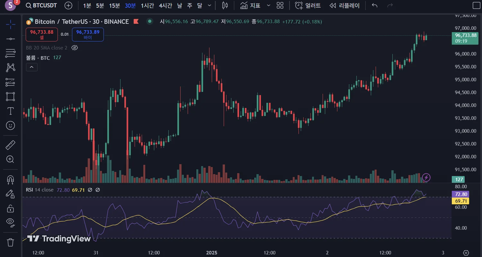The image size is (482, 257).
Task: Click the zoom in magnifier tool
Action: (10, 159)
